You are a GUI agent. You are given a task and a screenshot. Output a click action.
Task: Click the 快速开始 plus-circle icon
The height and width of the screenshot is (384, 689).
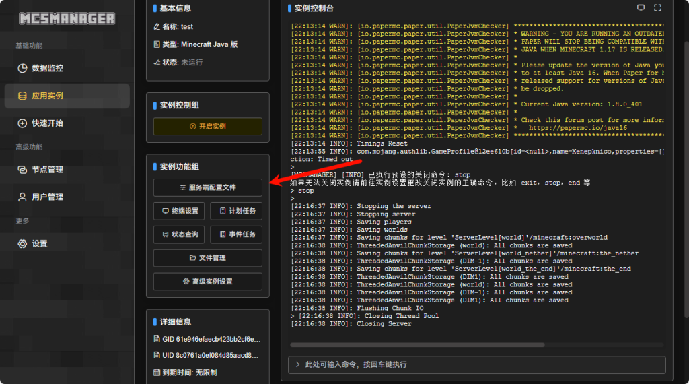pyautogui.click(x=22, y=123)
